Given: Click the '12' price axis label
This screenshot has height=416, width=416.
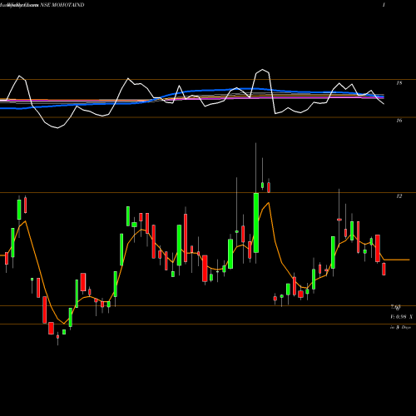Looking at the screenshot, I should click(399, 196).
